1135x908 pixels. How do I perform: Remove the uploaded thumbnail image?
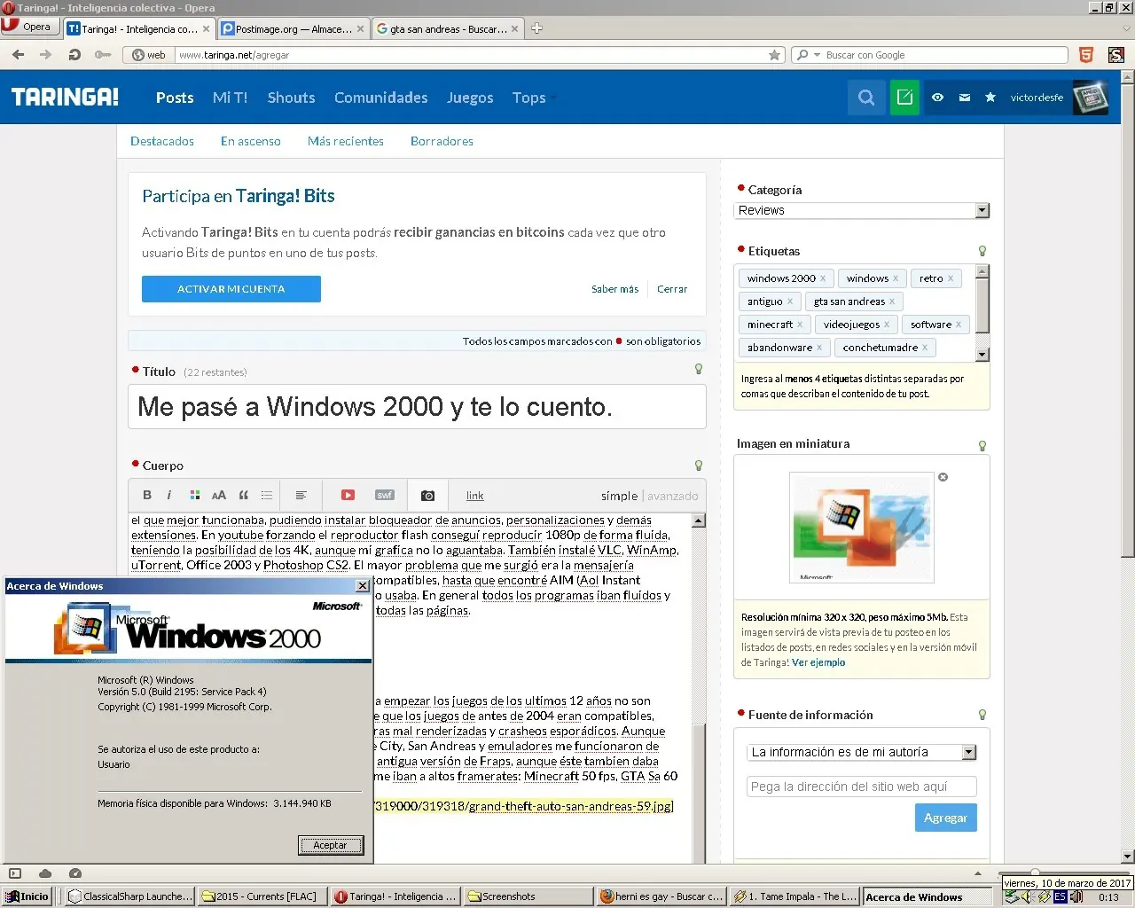click(x=943, y=477)
